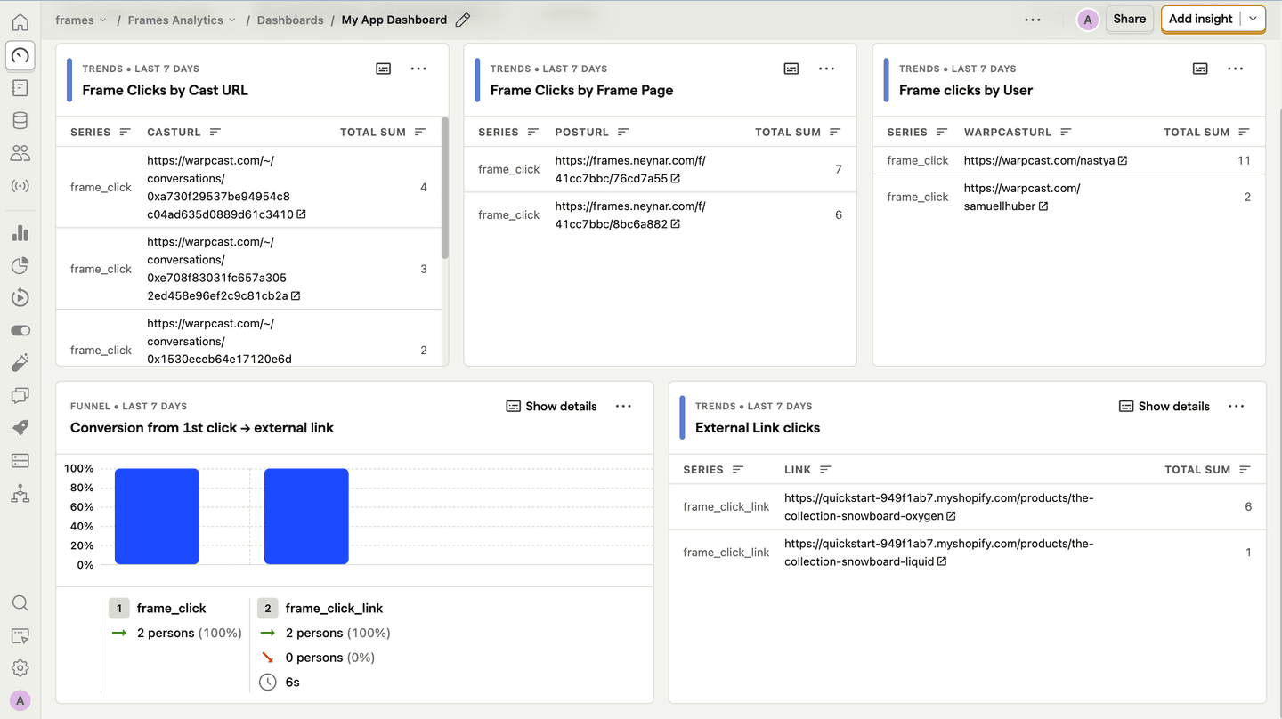The image size is (1282, 719).
Task: Show details icon on Frame Clicks by Frame Page
Action: point(791,69)
